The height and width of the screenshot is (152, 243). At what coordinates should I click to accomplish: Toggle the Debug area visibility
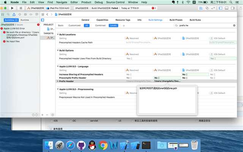pyautogui.click(x=227, y=8)
